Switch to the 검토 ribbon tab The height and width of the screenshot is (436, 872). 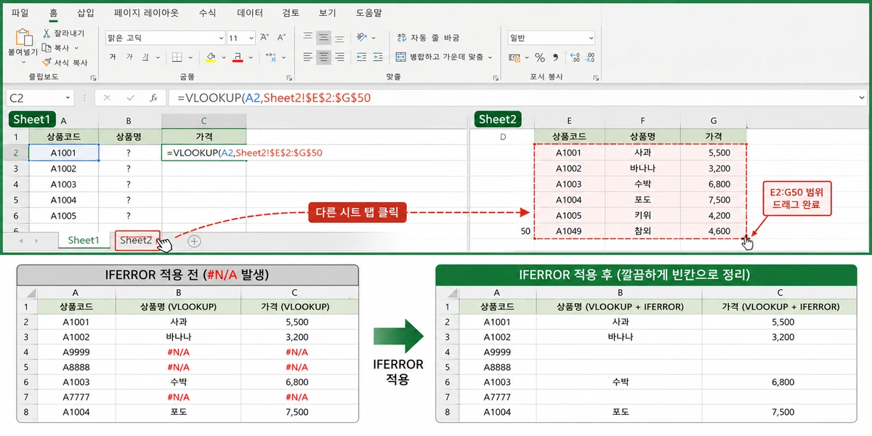[291, 13]
